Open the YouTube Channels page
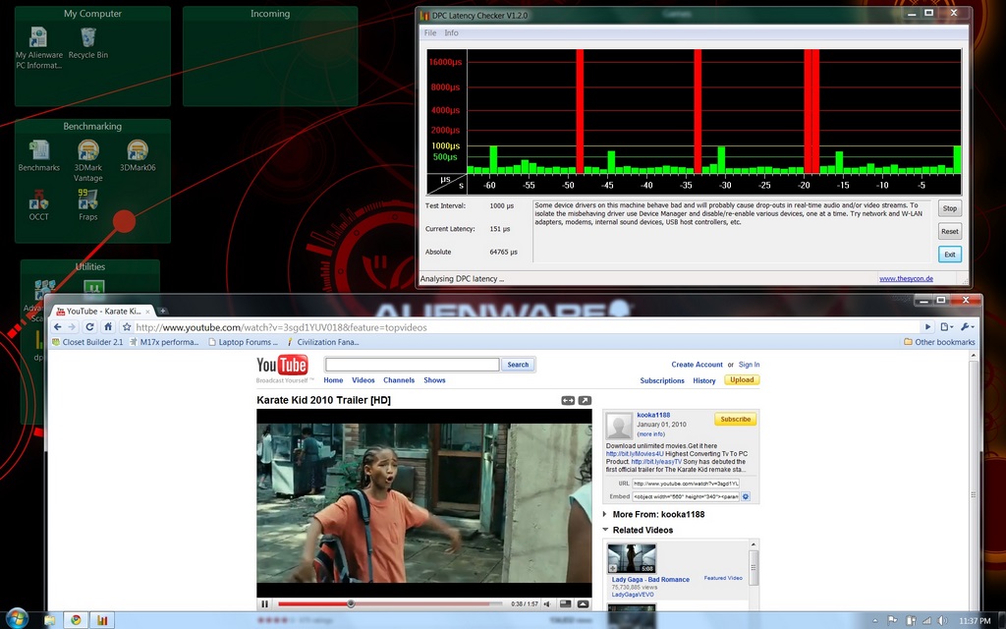The width and height of the screenshot is (1006, 629). click(399, 380)
